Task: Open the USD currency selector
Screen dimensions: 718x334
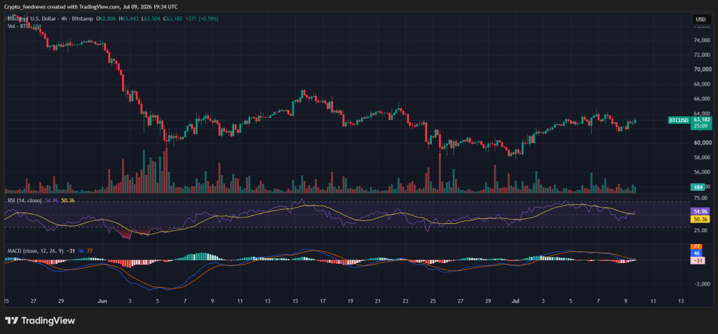Action: tap(700, 19)
